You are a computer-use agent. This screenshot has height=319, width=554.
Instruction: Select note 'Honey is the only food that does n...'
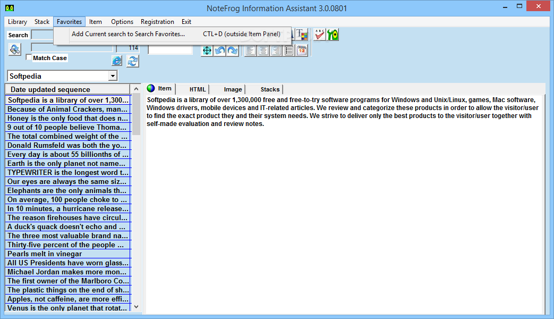68,118
